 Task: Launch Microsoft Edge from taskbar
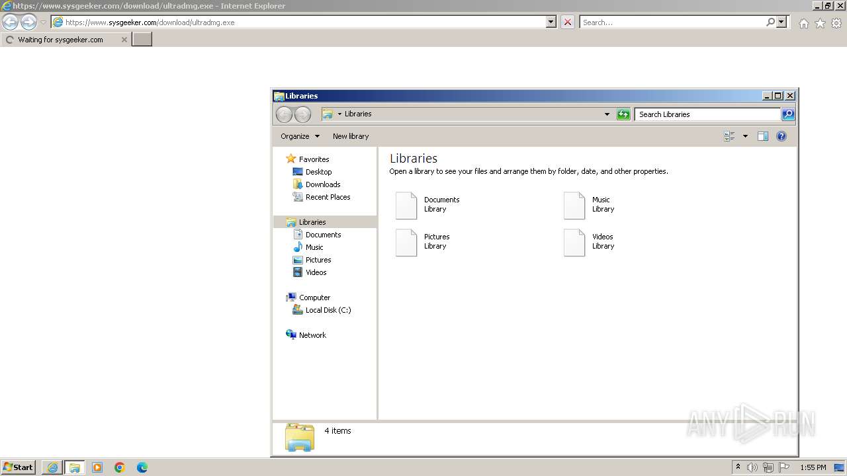pyautogui.click(x=142, y=467)
